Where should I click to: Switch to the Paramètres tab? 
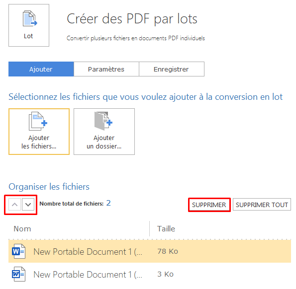[106, 69]
